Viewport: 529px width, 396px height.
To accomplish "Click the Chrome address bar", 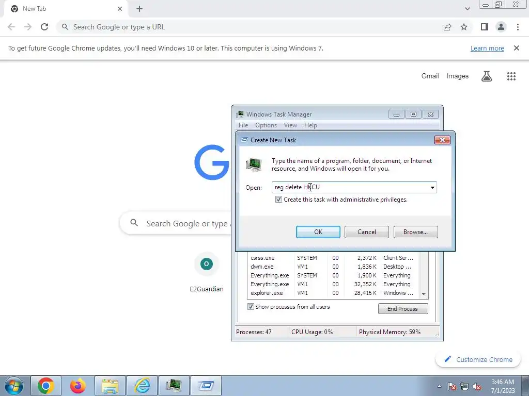I will [x=250, y=27].
